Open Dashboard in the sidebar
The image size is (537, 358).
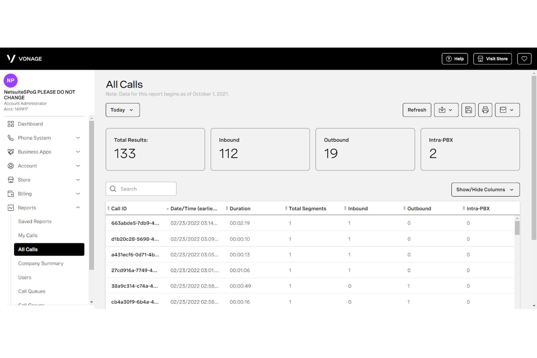click(30, 124)
